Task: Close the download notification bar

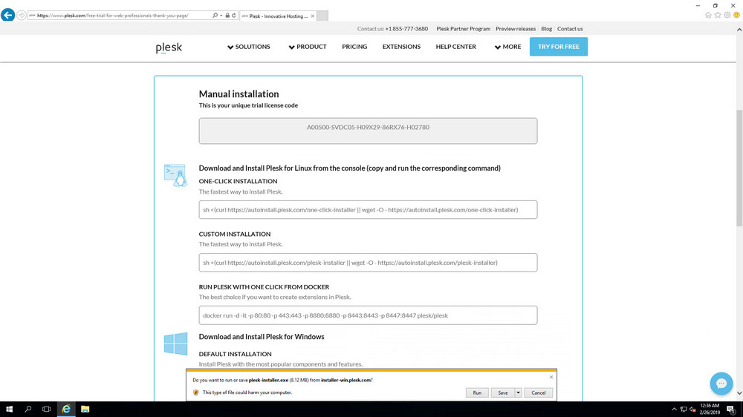Action: pos(551,377)
